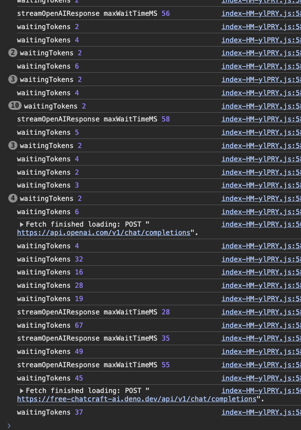Image resolution: width=301 pixels, height=430 pixels.
Task: Open source link for maxWaitTimeMS 58 log
Action: (x=261, y=119)
